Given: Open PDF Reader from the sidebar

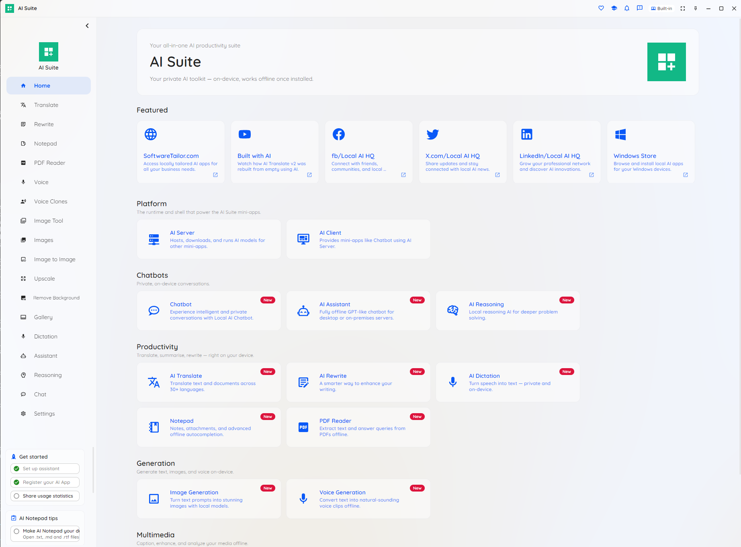Looking at the screenshot, I should coord(49,163).
